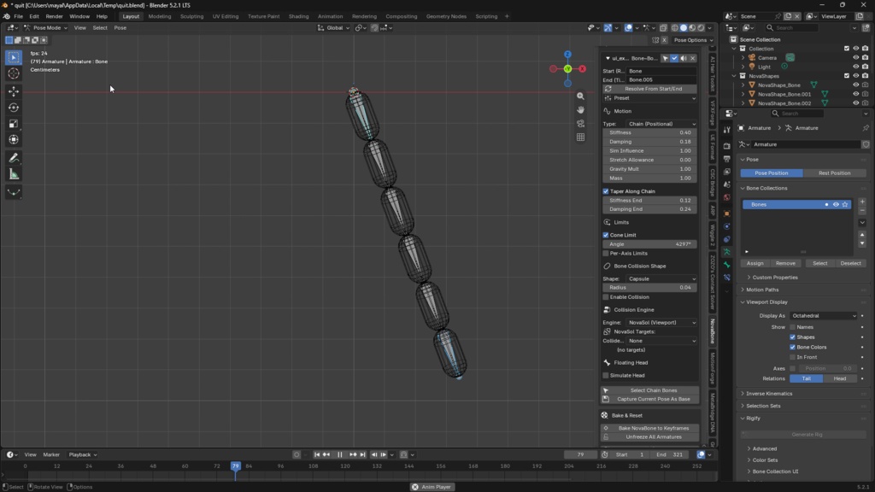Open the motion Type Chain (Positional) dropdown

click(661, 124)
